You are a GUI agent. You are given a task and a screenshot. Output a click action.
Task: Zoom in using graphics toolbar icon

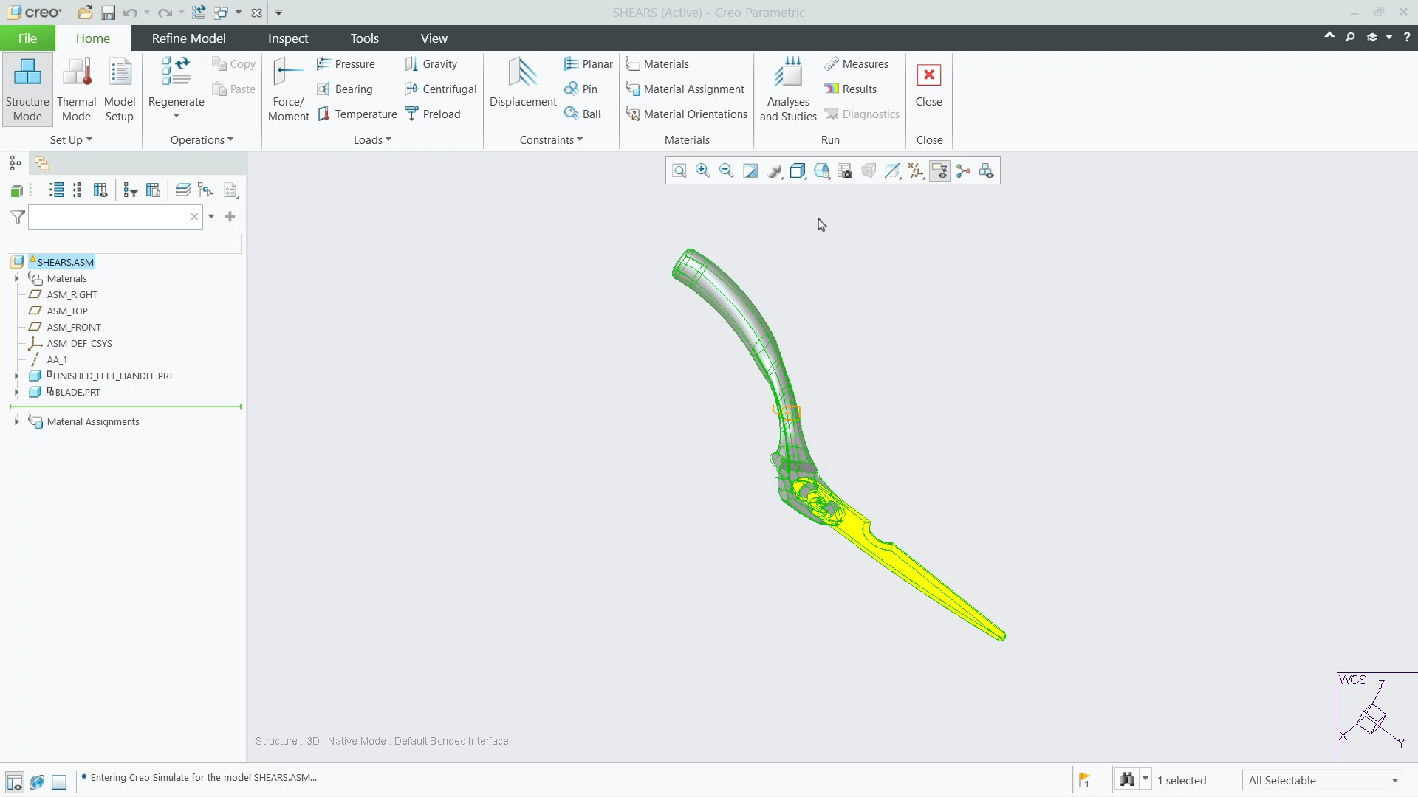pos(703,171)
